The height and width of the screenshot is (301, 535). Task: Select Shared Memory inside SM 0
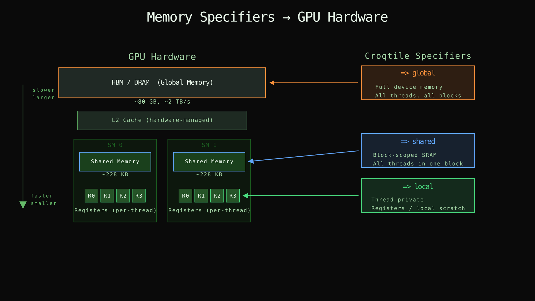115,161
